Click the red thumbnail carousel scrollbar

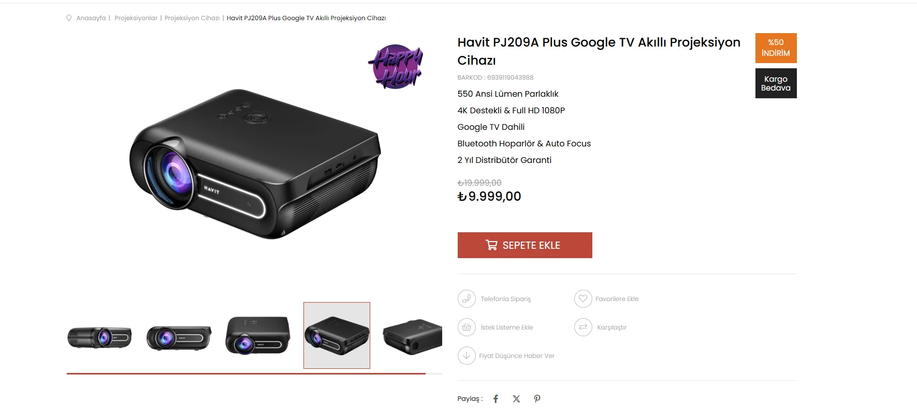click(246, 373)
